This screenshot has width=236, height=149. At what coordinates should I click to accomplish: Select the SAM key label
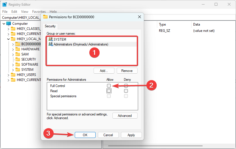(25, 54)
